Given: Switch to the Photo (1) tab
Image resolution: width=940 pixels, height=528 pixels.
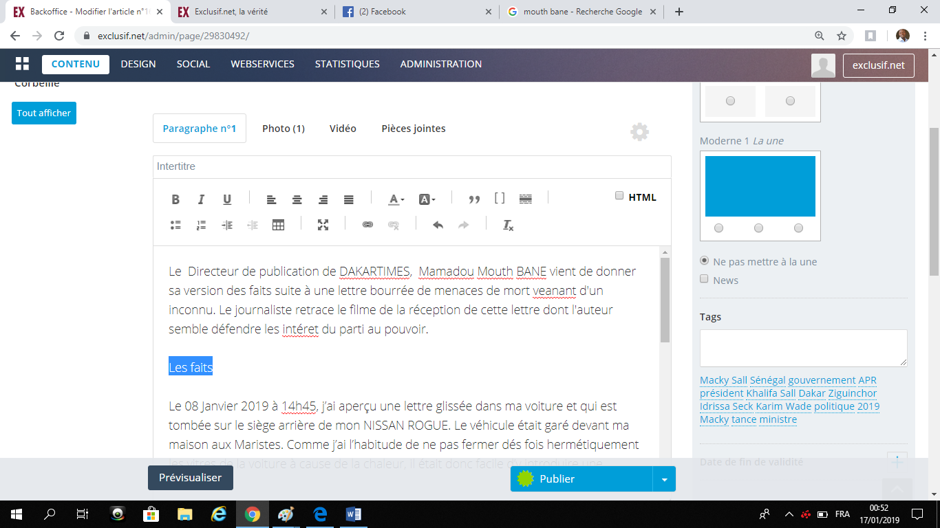Looking at the screenshot, I should pyautogui.click(x=284, y=129).
